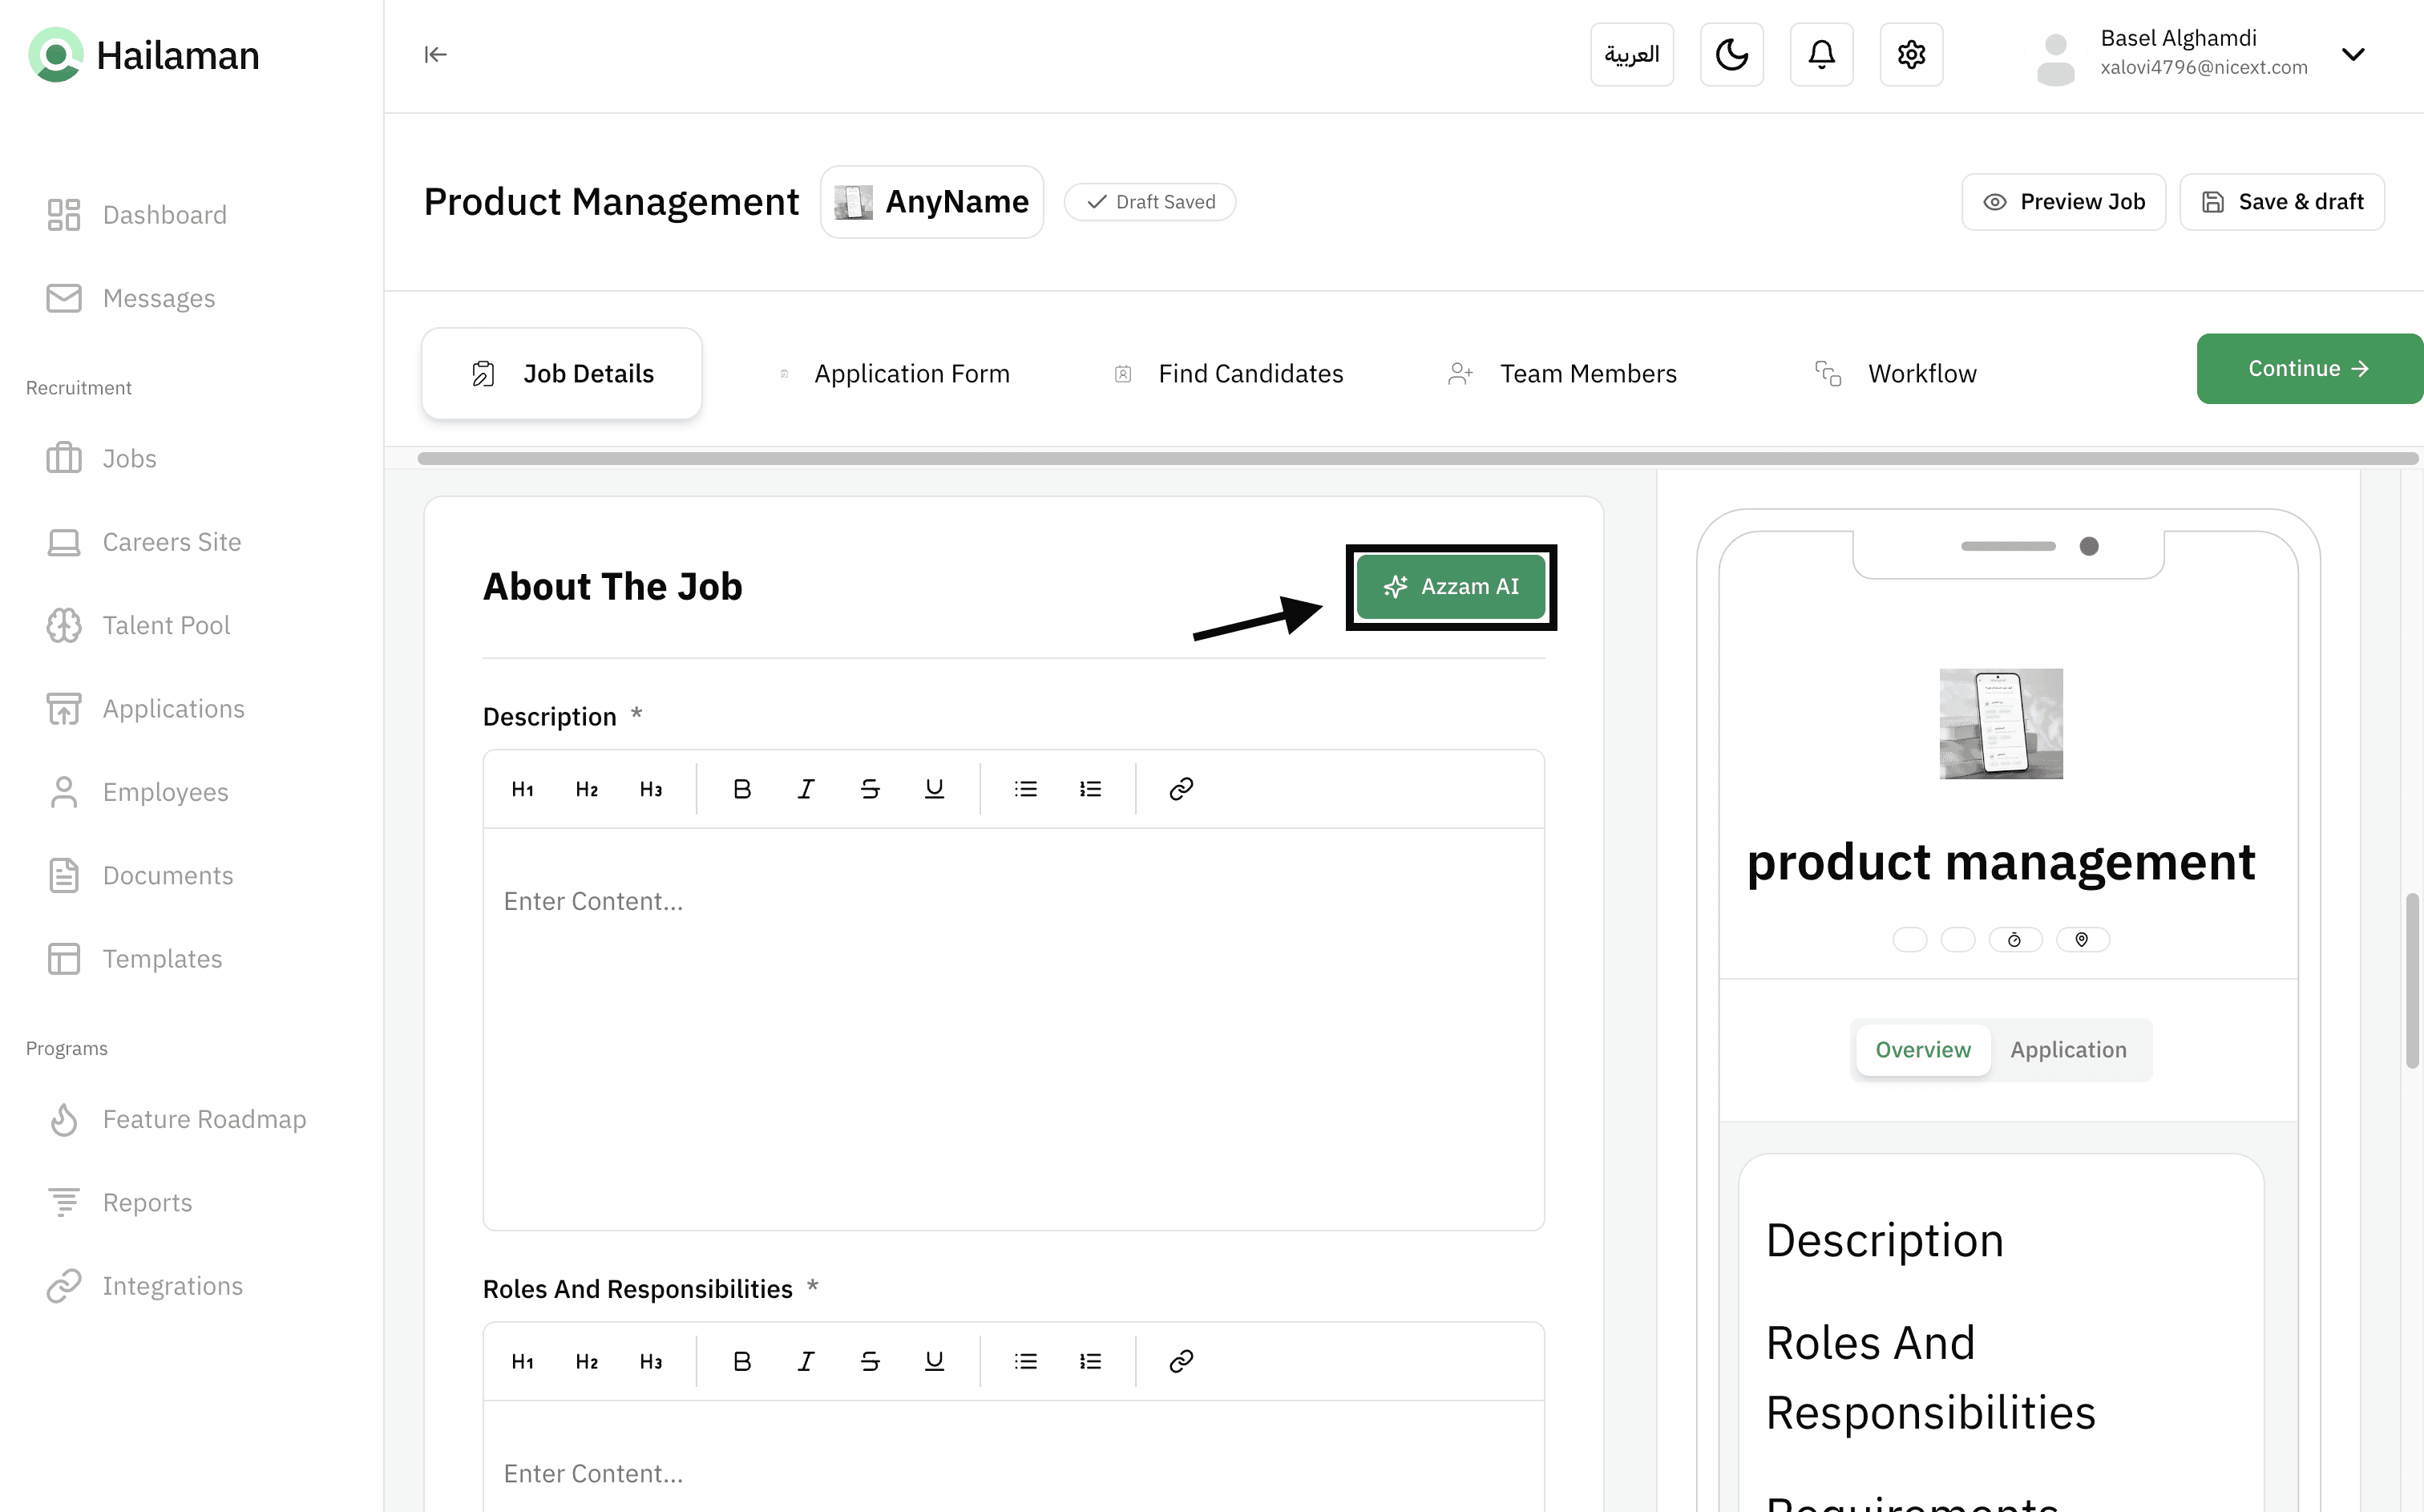Open settings gear icon
Viewport: 2424px width, 1512px height.
pos(1910,54)
